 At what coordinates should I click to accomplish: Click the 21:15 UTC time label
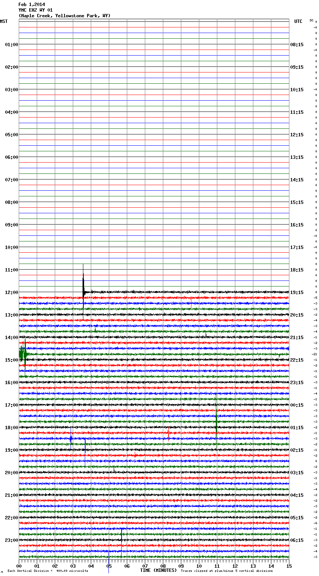click(x=297, y=338)
